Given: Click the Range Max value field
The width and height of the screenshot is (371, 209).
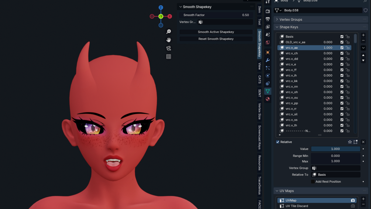Looking at the screenshot, I should tap(336, 161).
